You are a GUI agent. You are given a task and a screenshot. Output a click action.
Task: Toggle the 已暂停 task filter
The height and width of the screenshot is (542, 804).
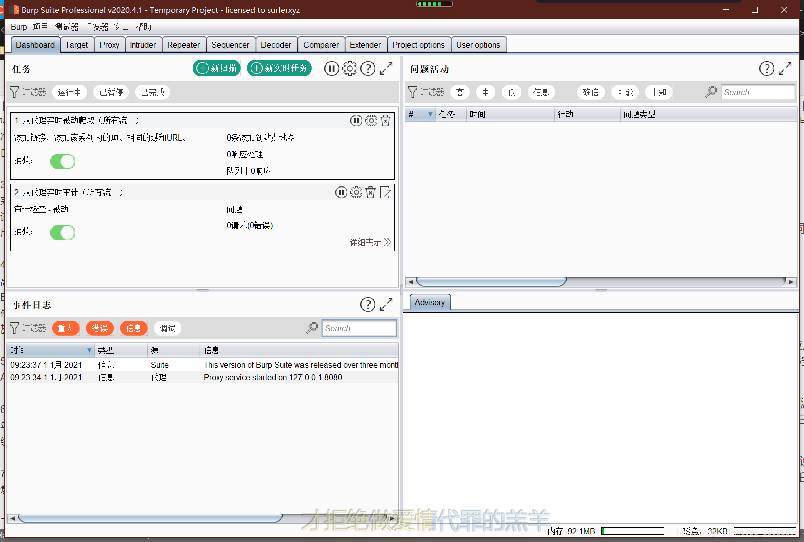pos(112,92)
